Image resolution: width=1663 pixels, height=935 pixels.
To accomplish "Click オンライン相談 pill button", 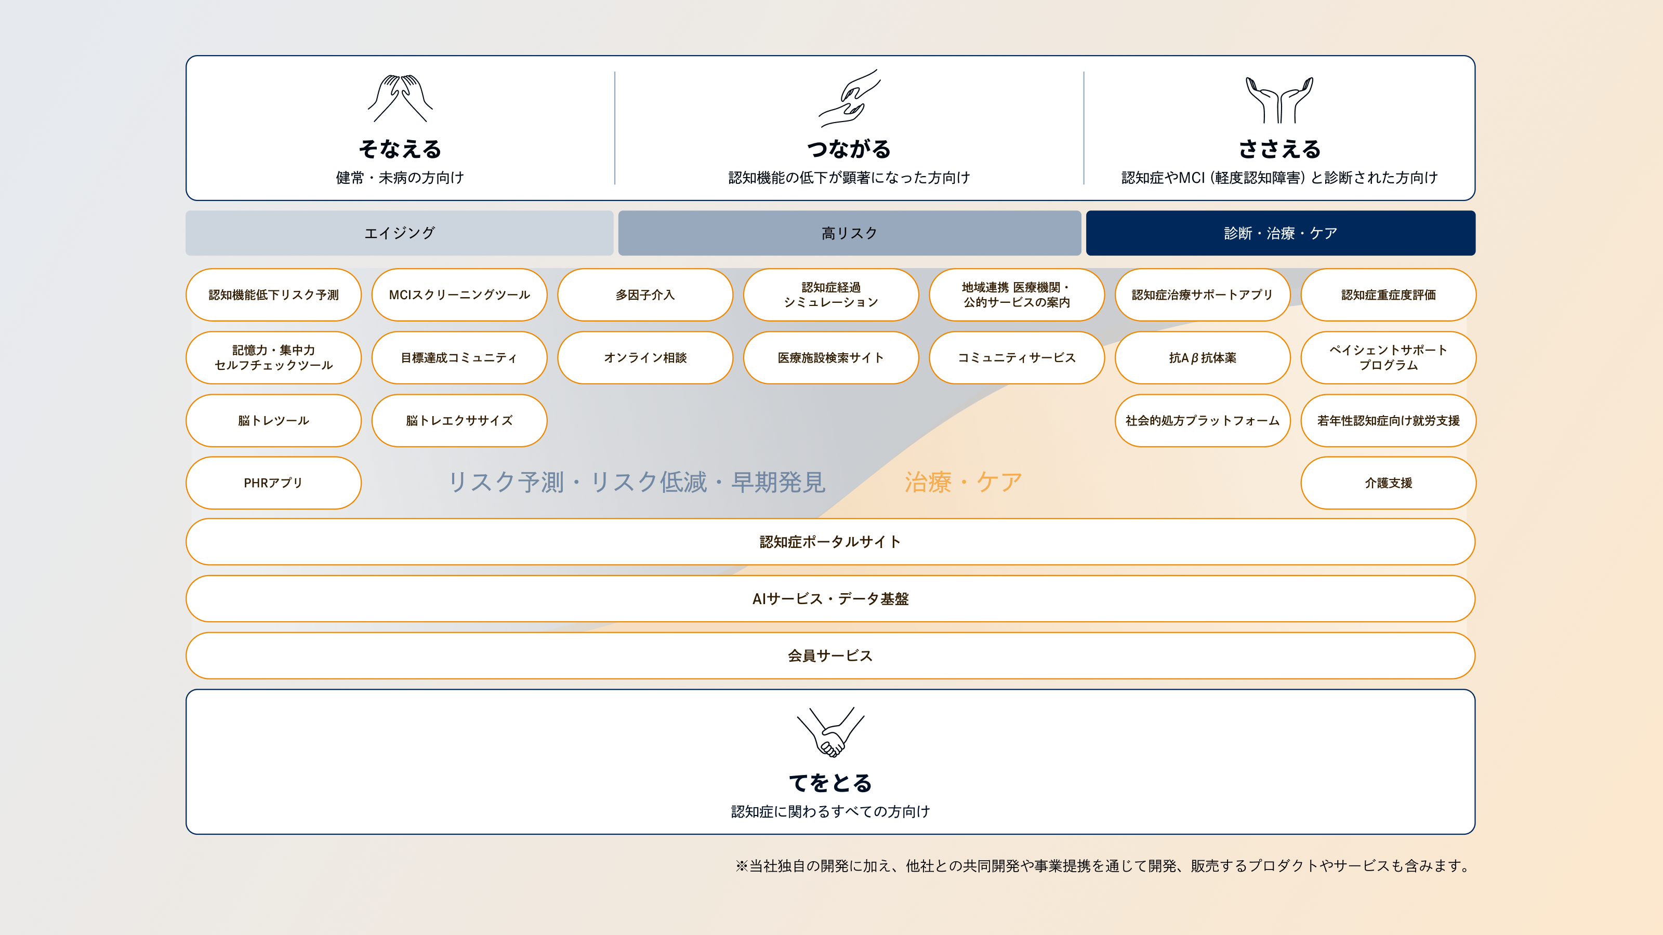I will coord(645,357).
